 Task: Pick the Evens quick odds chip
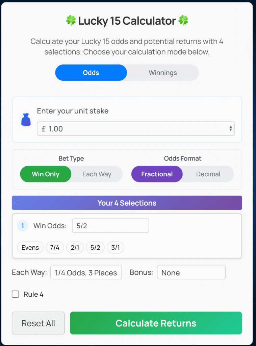[30, 248]
